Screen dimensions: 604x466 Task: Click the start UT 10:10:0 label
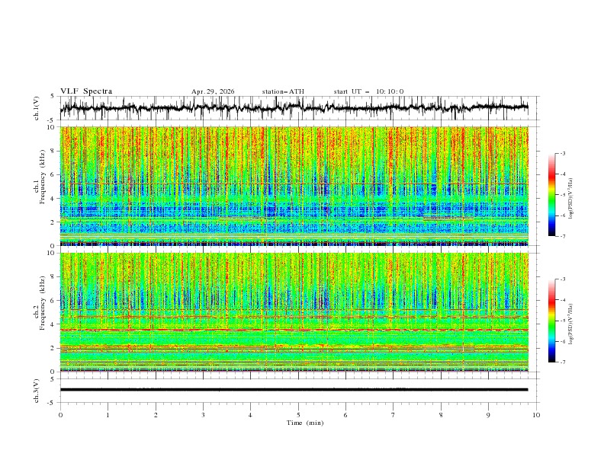pyautogui.click(x=368, y=91)
